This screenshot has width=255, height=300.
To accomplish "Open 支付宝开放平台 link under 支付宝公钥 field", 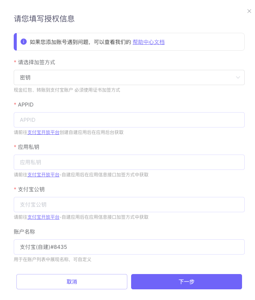I will pos(43,217).
